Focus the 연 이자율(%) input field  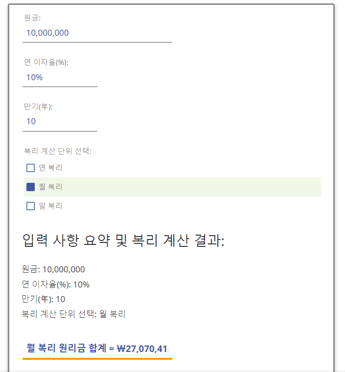(x=60, y=77)
